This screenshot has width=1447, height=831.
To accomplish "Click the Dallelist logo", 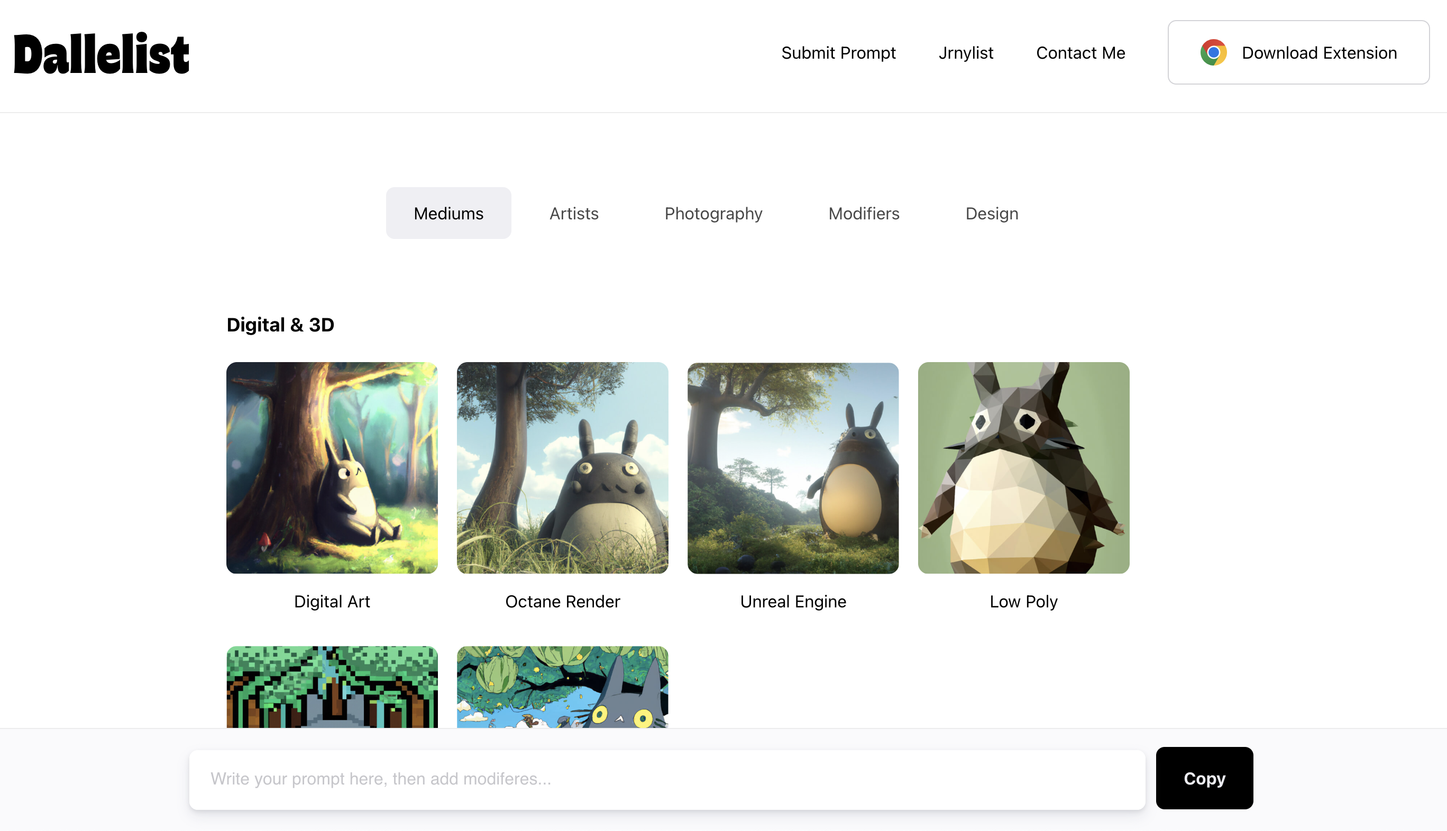I will [x=101, y=53].
